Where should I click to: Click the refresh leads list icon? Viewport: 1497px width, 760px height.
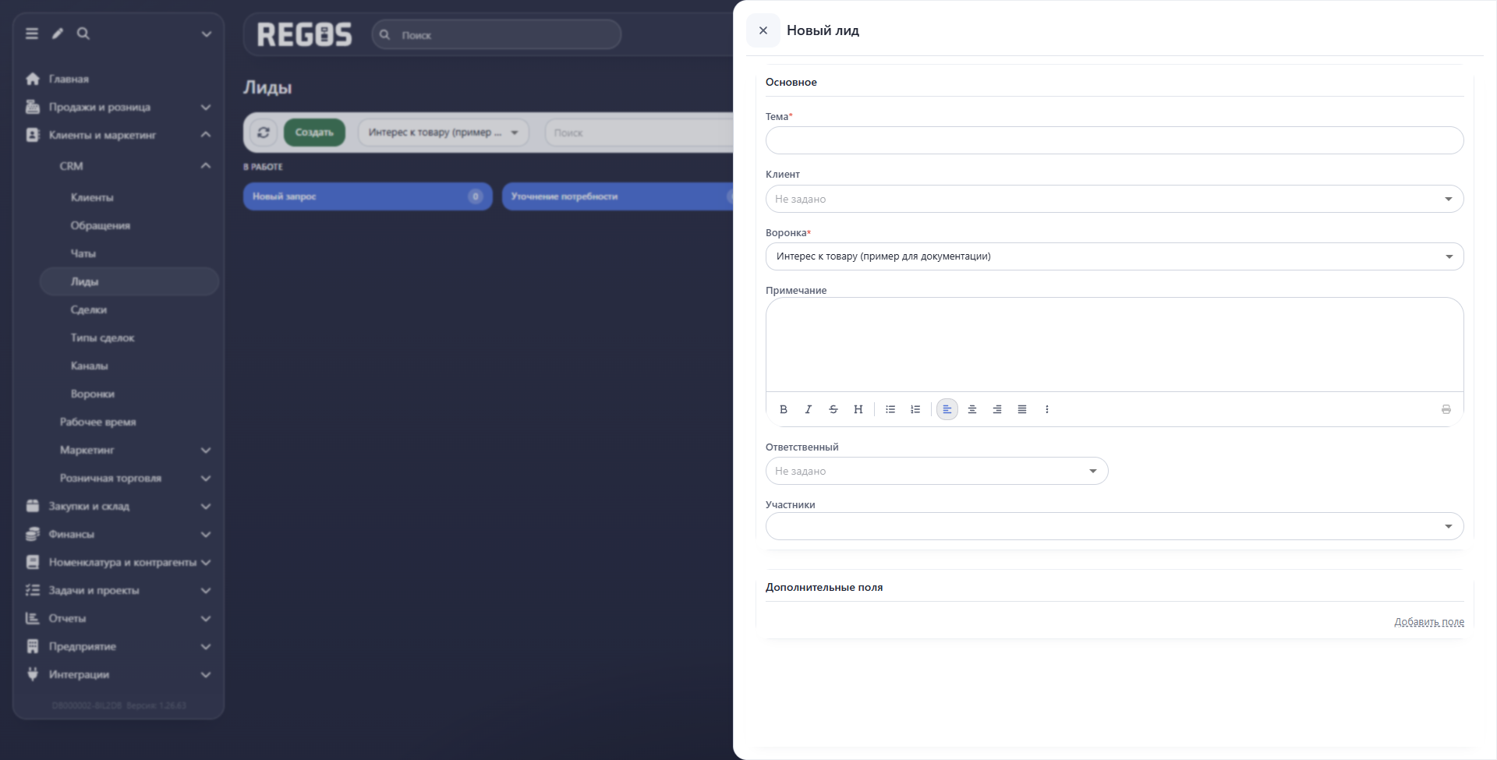point(264,133)
